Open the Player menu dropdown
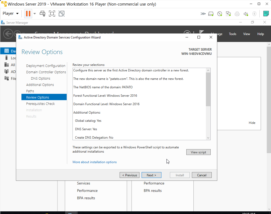This screenshot has height=214, width=271. coord(11,13)
